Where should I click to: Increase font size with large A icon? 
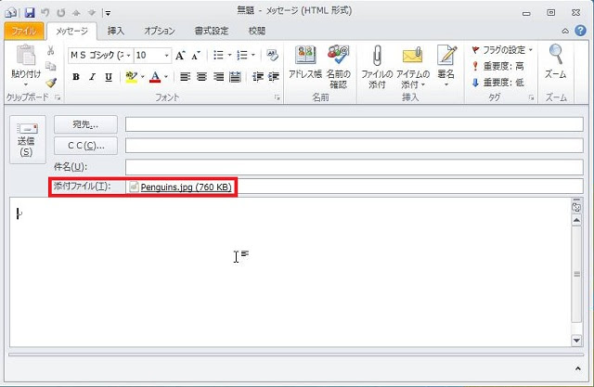tap(180, 56)
